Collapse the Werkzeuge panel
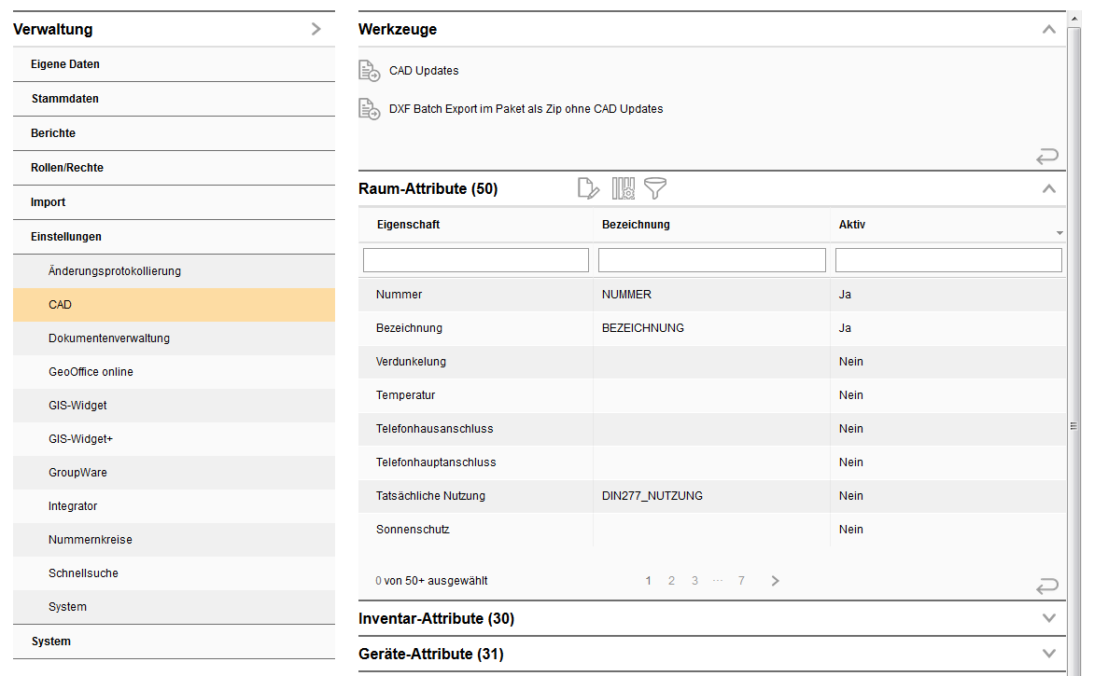The height and width of the screenshot is (676, 1094). [x=1048, y=30]
